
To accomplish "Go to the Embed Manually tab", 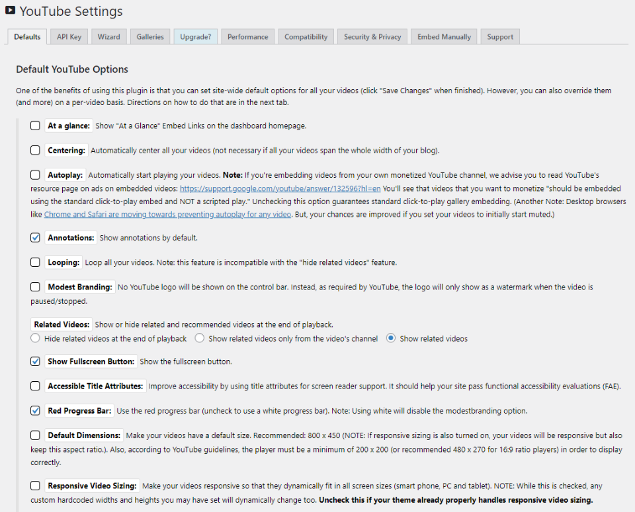I will pos(444,37).
